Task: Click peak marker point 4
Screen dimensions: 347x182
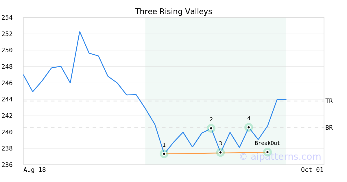Action: pos(249,127)
